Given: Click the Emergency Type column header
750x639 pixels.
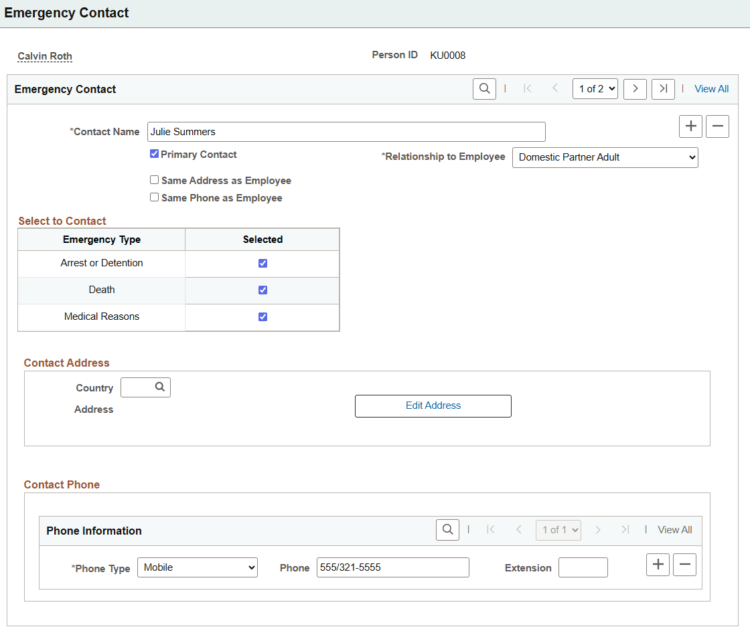Looking at the screenshot, I should (101, 240).
